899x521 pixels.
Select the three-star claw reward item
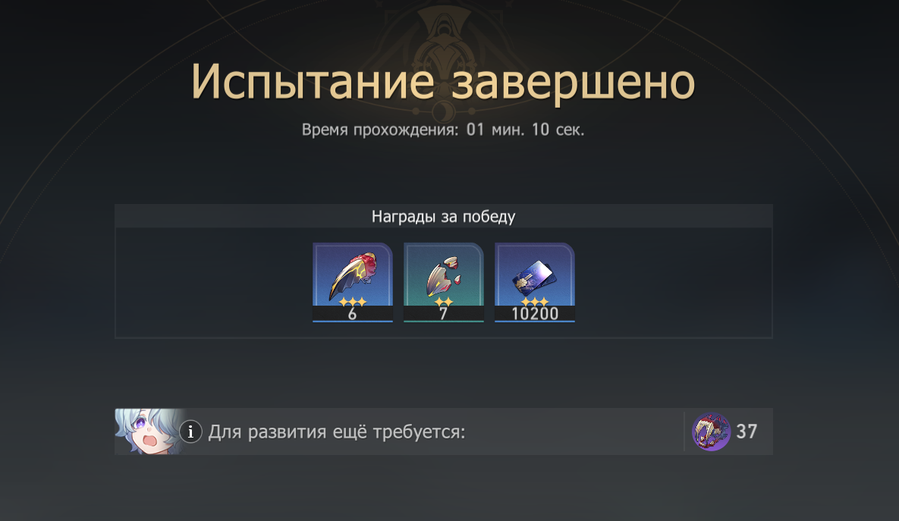click(353, 282)
